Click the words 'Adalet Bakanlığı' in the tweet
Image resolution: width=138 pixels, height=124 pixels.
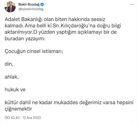coord(24,19)
